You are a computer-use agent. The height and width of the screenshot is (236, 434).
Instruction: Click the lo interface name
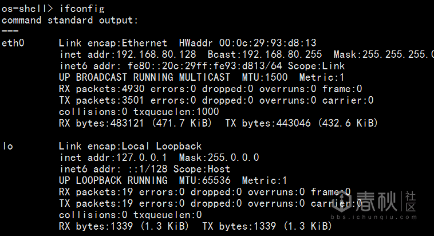[7, 146]
